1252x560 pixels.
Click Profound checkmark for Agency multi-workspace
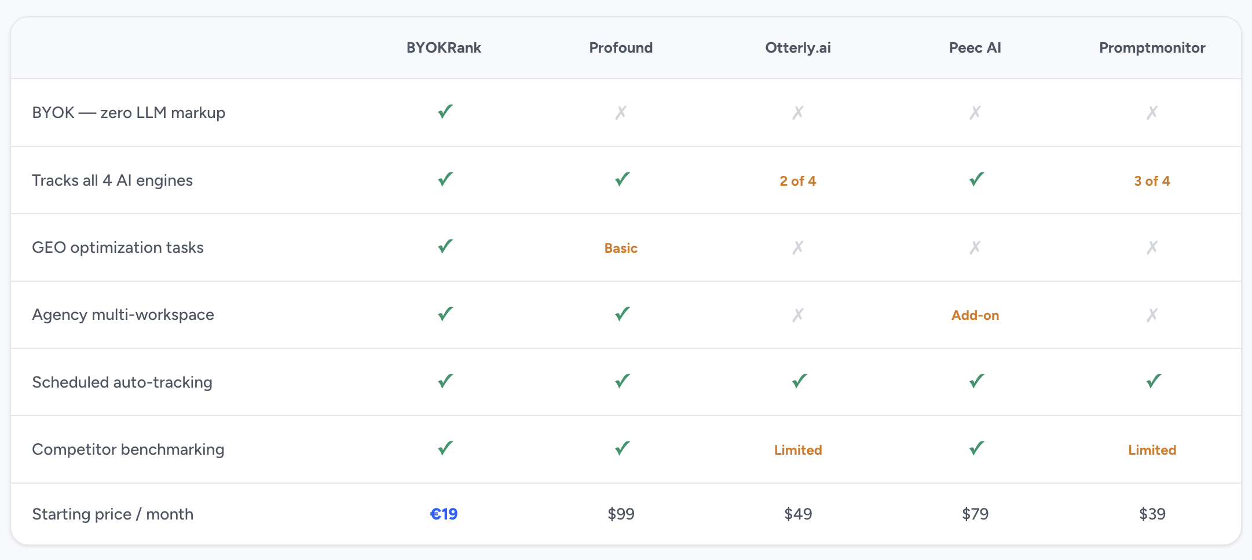(x=622, y=314)
